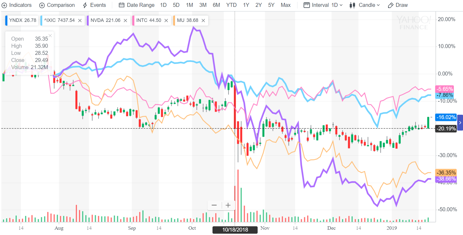463x235 pixels.
Task: Open the Events menu
Action: point(94,5)
